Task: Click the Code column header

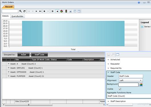Action: click(x=75, y=59)
